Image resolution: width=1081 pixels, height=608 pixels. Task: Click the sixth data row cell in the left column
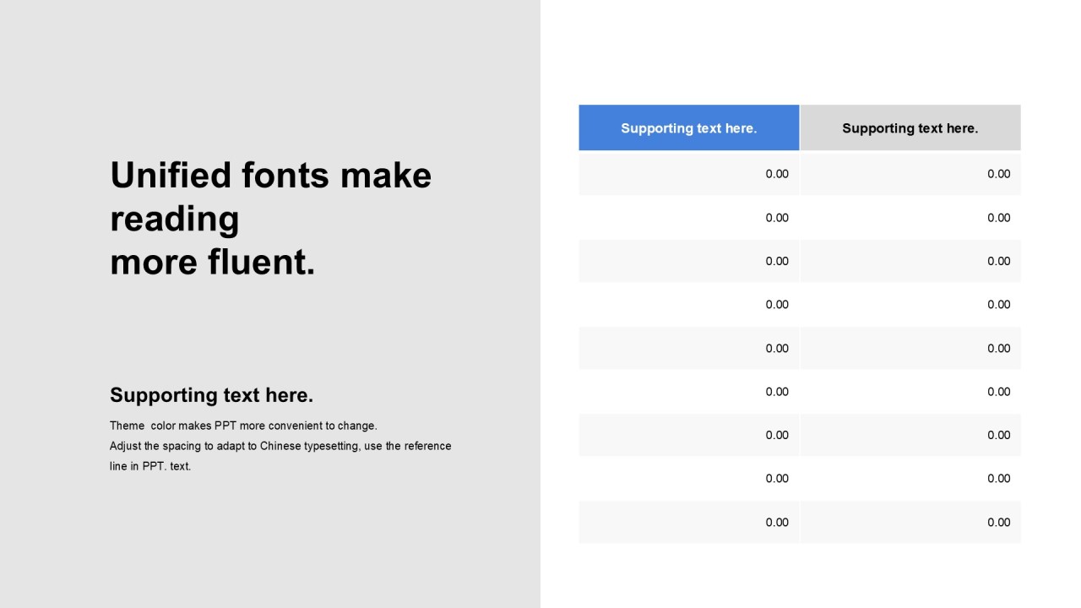coord(688,392)
